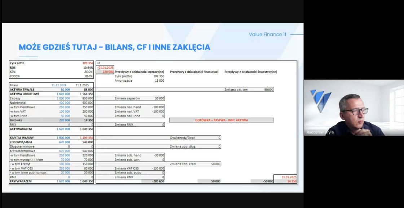Image resolution: width=404 pixels, height=208 pixels.
Task: Click the red GOTÓWKA = PASYWA - INNE AKTYWA banner
Action: tap(221, 120)
